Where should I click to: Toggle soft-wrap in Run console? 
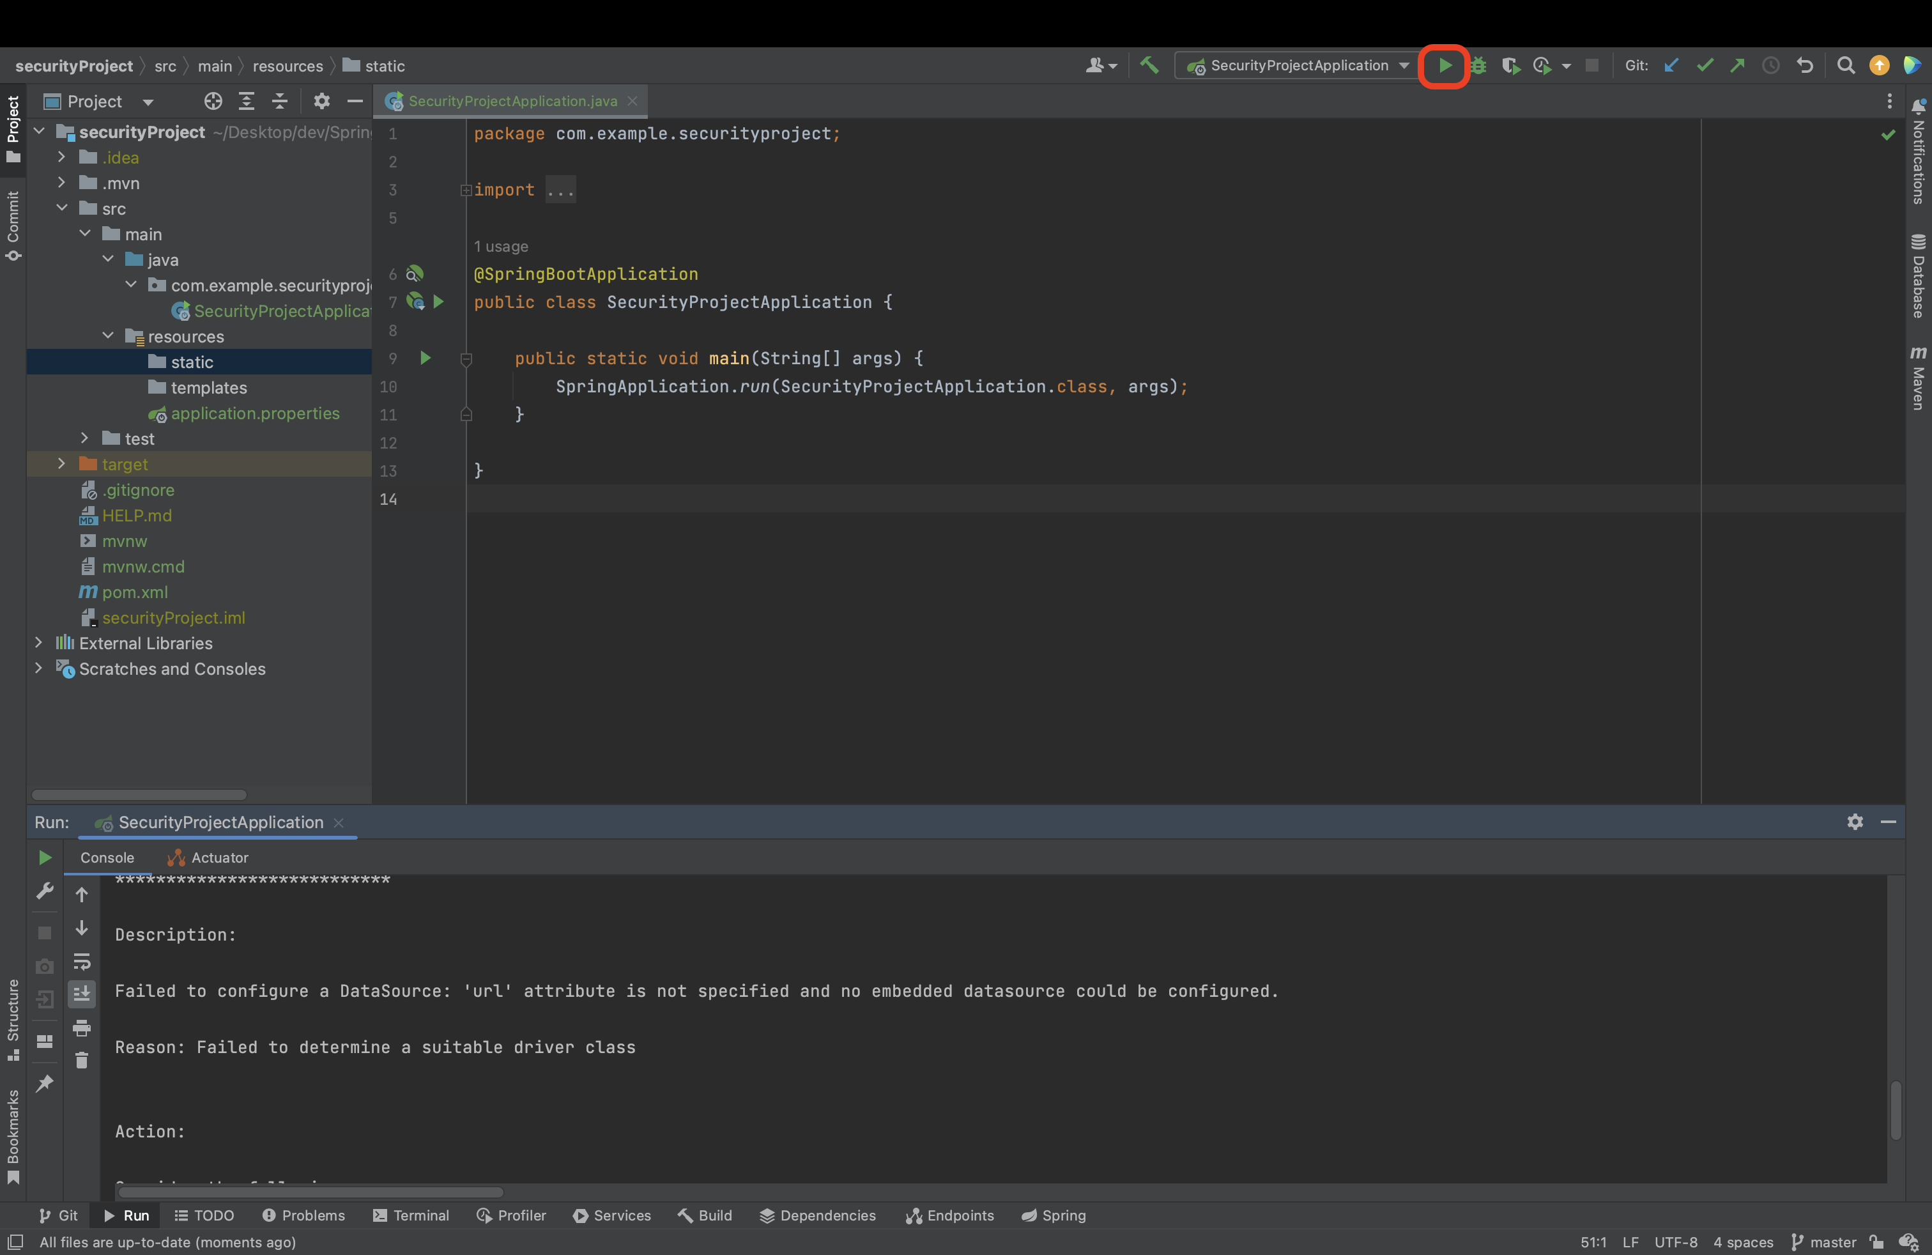point(82,961)
